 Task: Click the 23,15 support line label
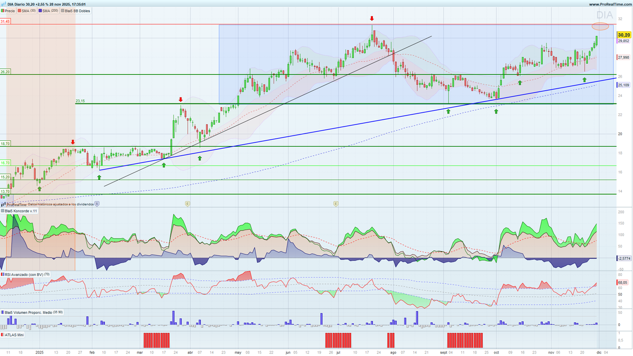click(81, 101)
